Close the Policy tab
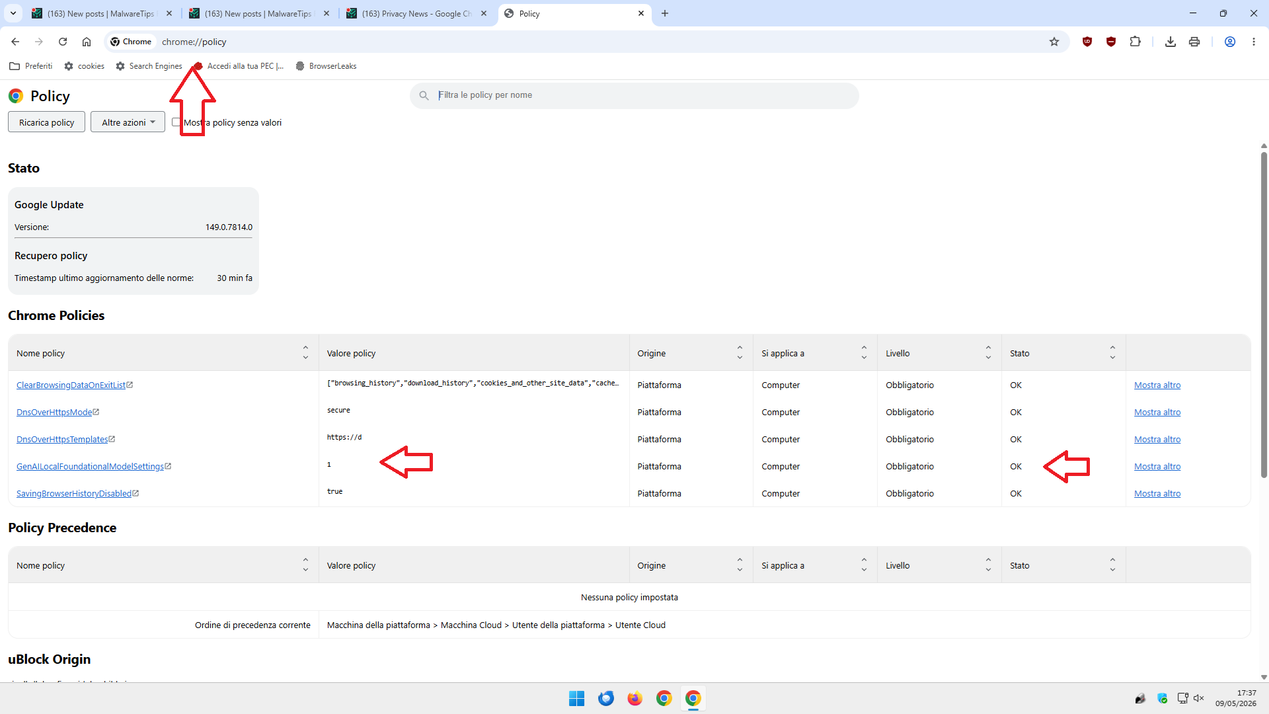 [640, 13]
